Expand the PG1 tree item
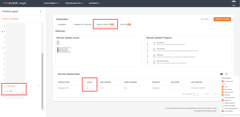 [x=7, y=91]
